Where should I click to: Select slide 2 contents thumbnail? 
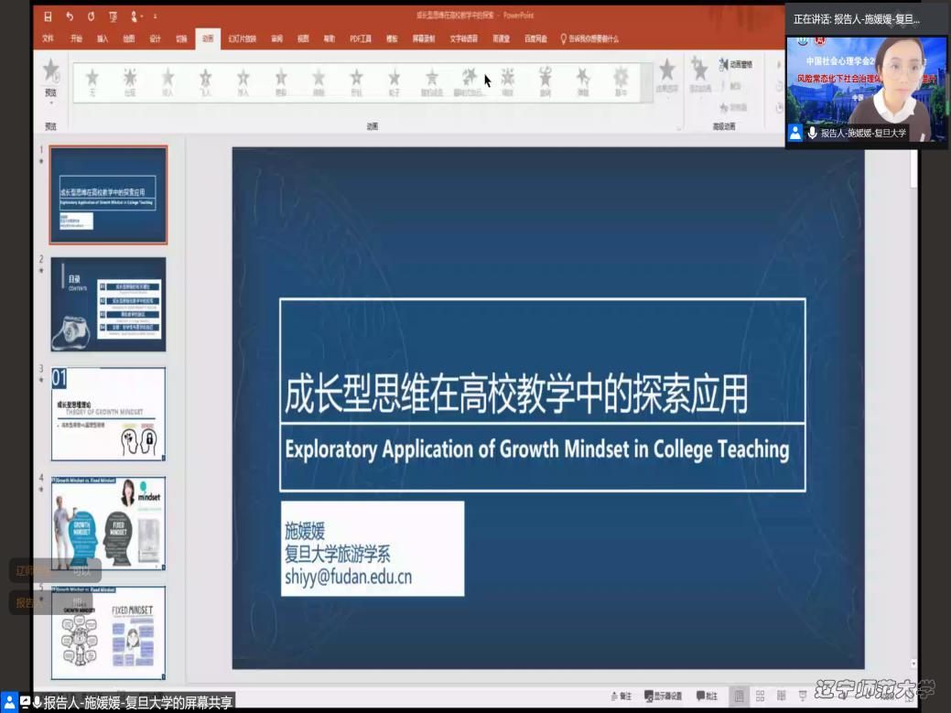(108, 304)
